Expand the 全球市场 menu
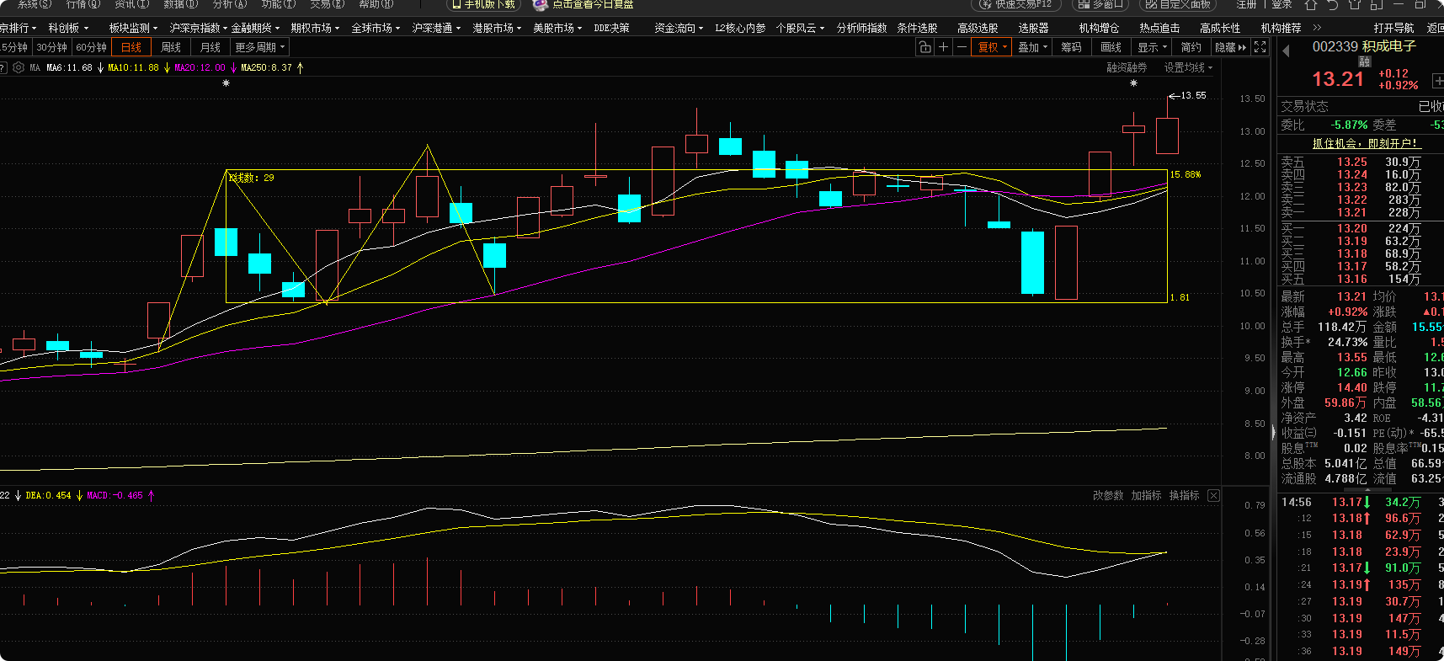 click(x=376, y=28)
